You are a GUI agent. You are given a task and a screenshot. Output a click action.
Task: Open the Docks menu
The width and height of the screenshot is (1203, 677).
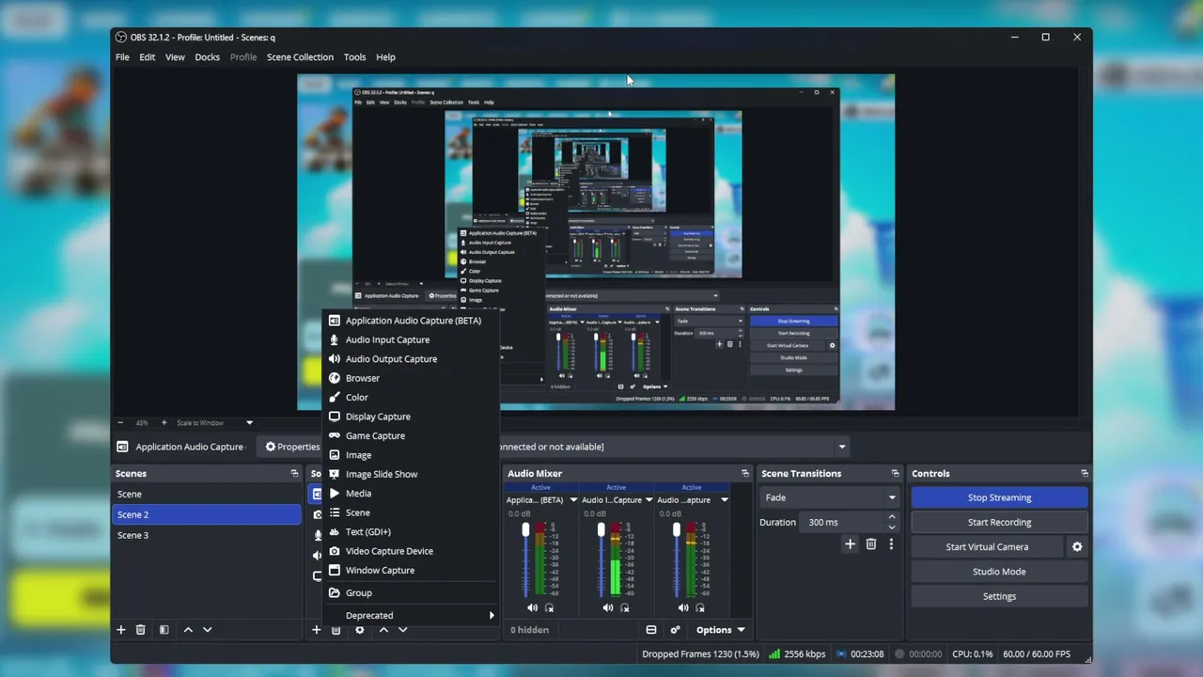[x=207, y=57]
